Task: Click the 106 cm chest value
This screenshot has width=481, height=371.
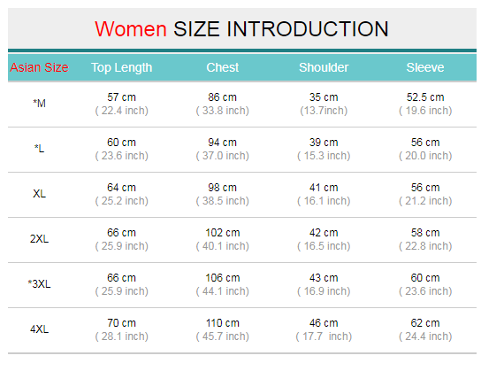Action: 223,278
